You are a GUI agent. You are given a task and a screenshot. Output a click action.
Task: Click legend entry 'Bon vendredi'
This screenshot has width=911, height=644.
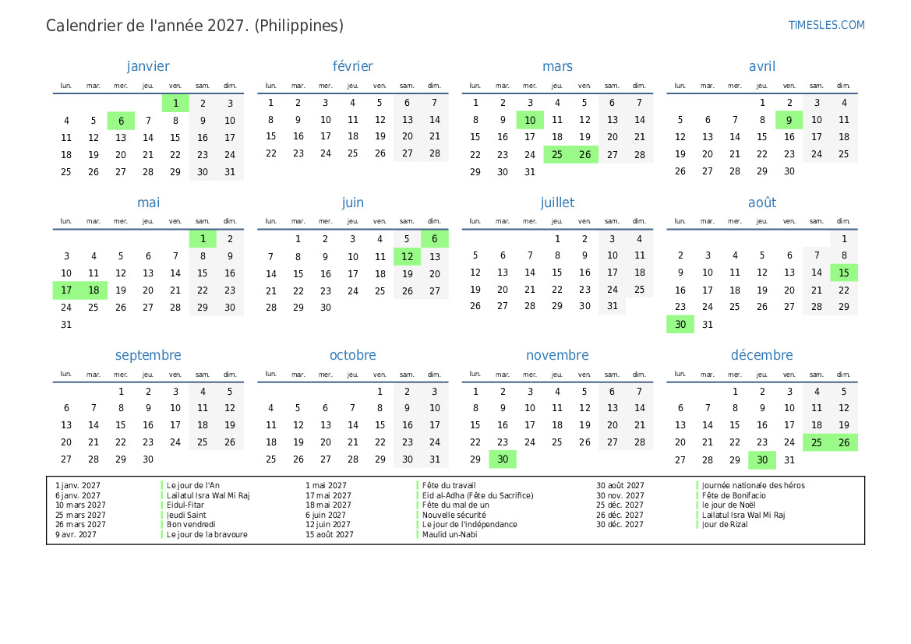(191, 524)
